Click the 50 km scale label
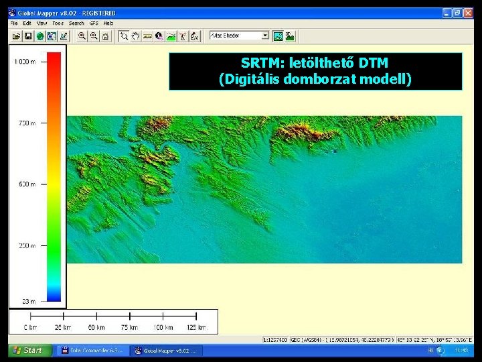 coord(96,327)
